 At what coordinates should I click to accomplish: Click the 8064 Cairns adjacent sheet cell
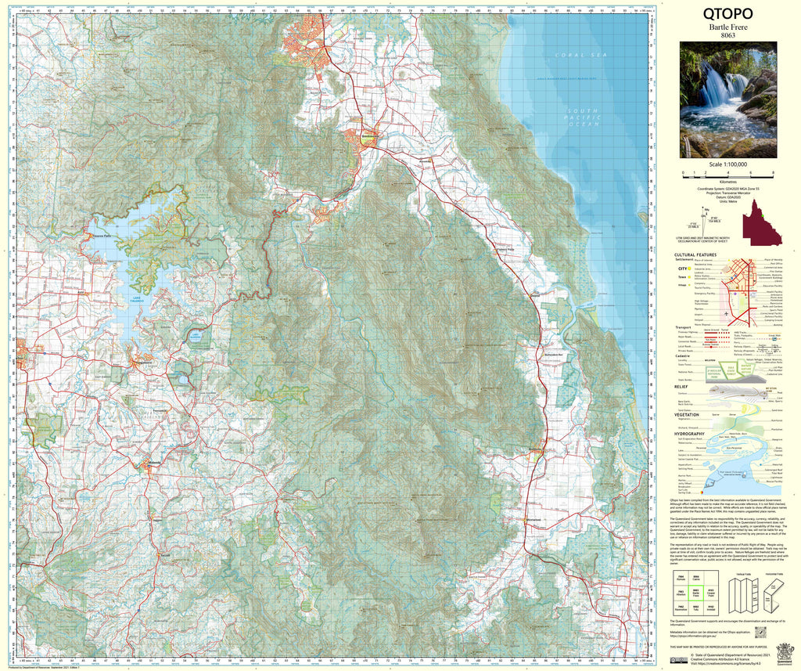696,578
